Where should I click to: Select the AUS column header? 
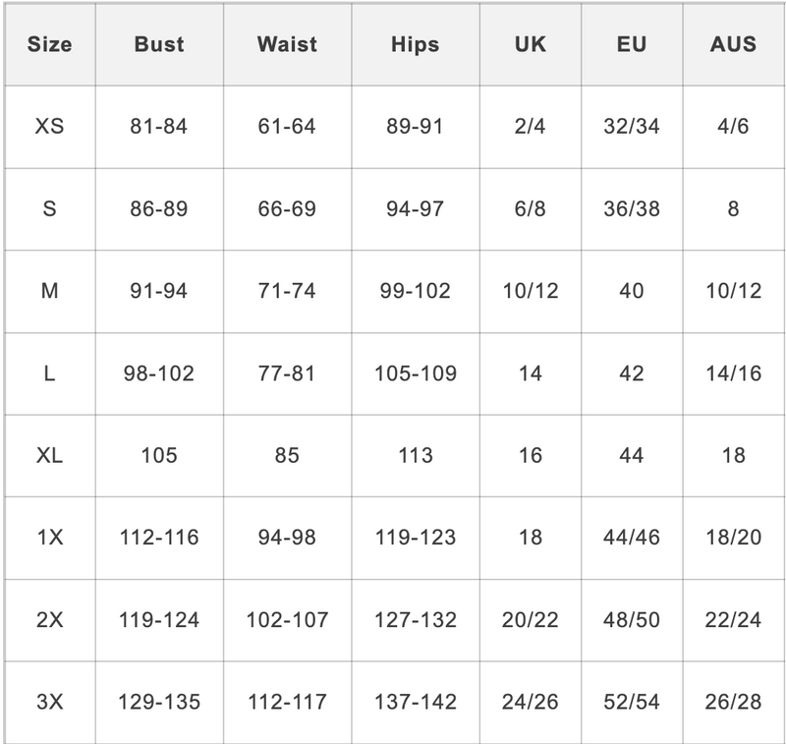click(733, 45)
